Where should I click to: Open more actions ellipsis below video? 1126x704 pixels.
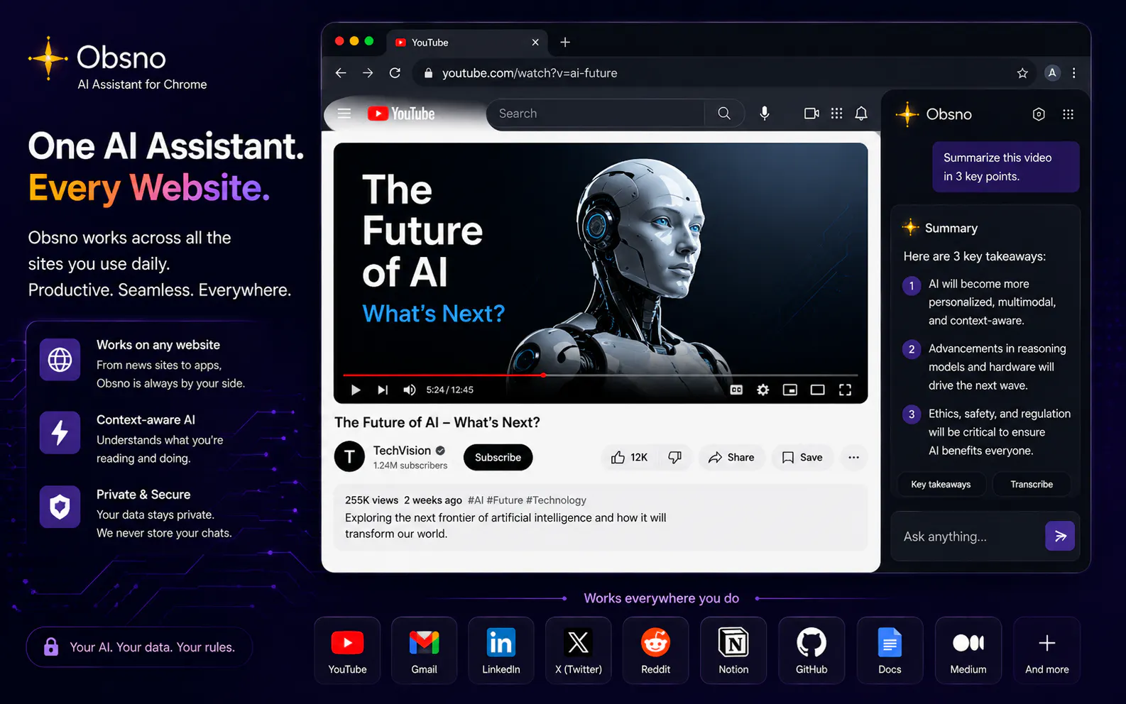click(x=853, y=457)
